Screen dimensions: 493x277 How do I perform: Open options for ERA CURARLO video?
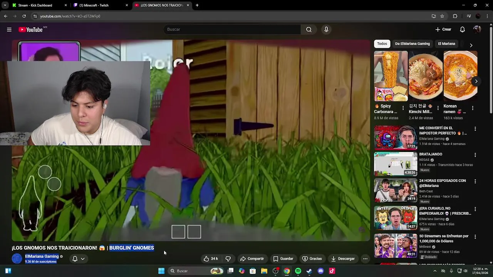click(475, 209)
